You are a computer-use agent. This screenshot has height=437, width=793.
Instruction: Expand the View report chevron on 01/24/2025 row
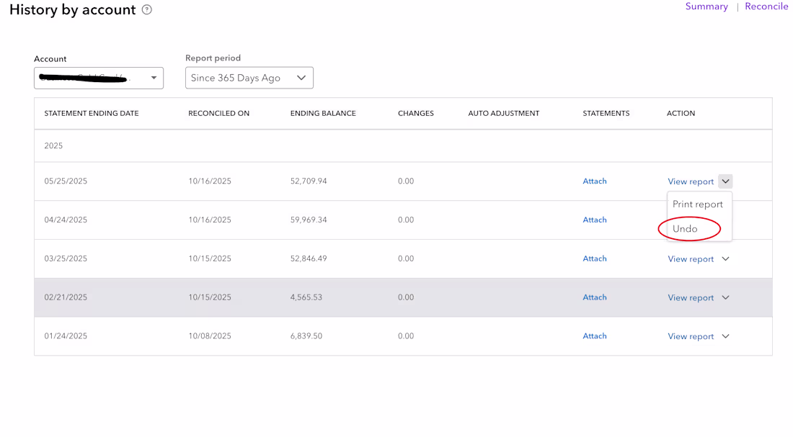725,335
